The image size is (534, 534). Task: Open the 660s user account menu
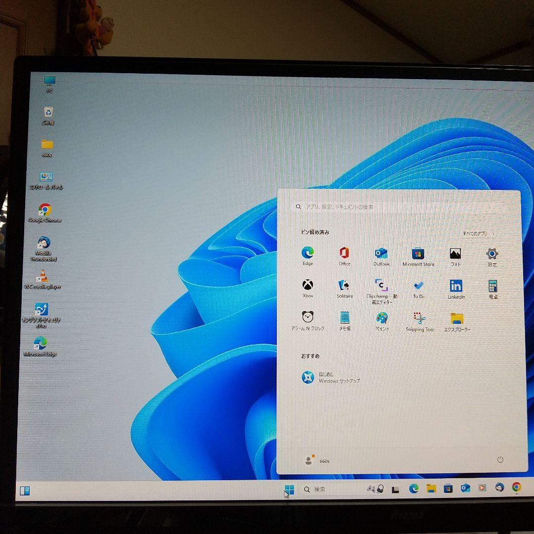pyautogui.click(x=316, y=460)
